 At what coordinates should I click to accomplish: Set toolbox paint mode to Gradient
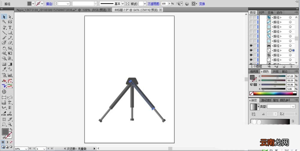click(7, 142)
